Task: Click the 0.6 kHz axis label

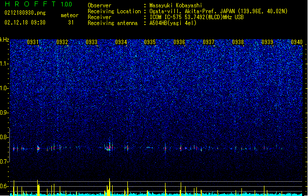Action: point(4,186)
